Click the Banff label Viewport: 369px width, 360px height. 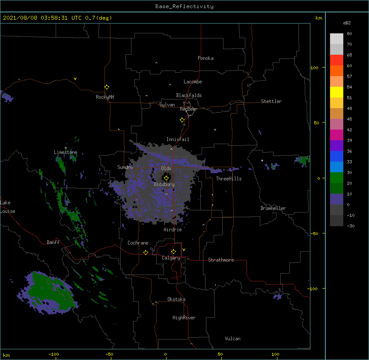click(53, 242)
